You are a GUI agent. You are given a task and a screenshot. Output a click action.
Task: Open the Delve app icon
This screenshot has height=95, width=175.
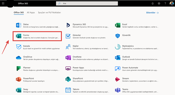(x=19, y=25)
